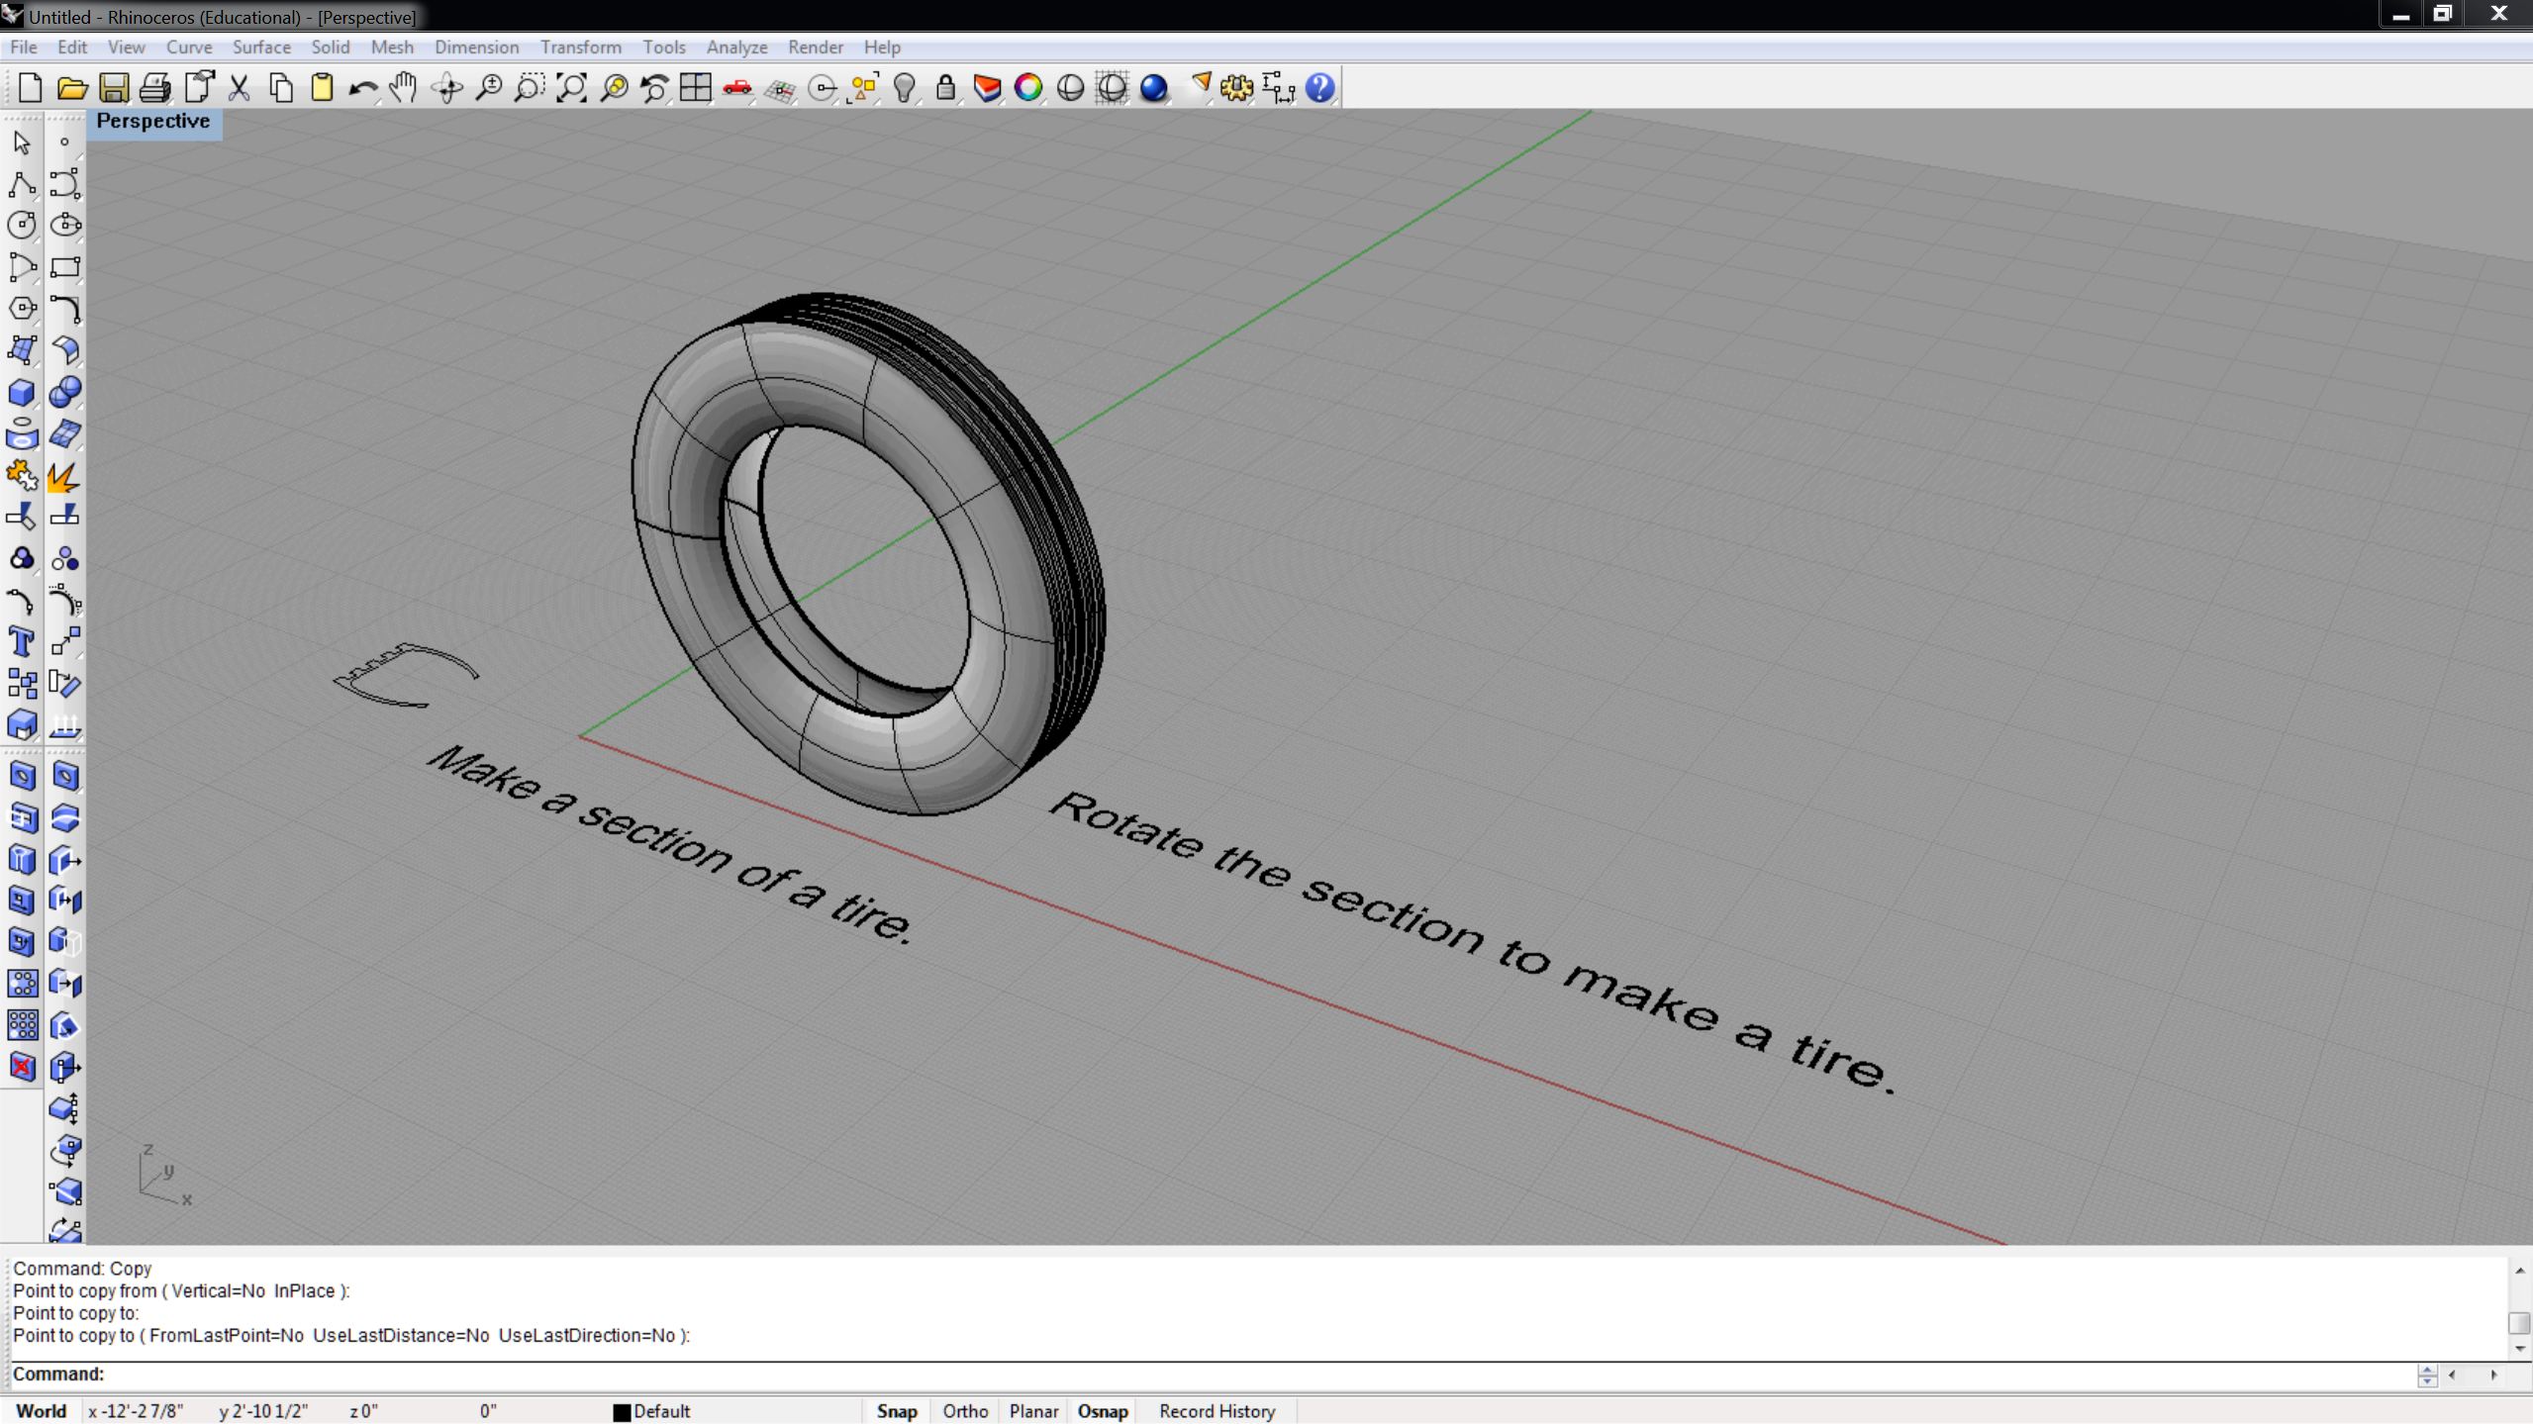Viewport: 2533px width, 1424px height.
Task: Select the Rectangle tool in sidebar
Action: point(65,267)
